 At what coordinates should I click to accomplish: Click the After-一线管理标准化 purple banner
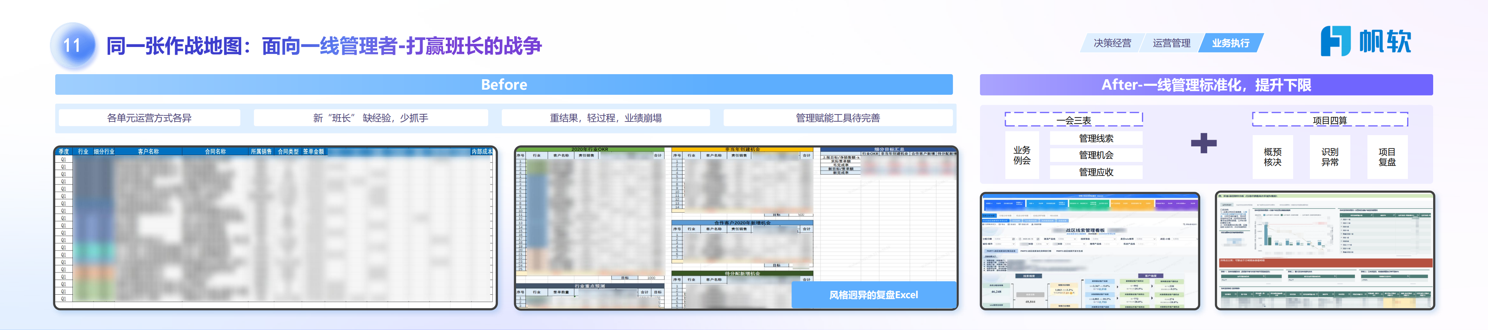click(x=1206, y=85)
